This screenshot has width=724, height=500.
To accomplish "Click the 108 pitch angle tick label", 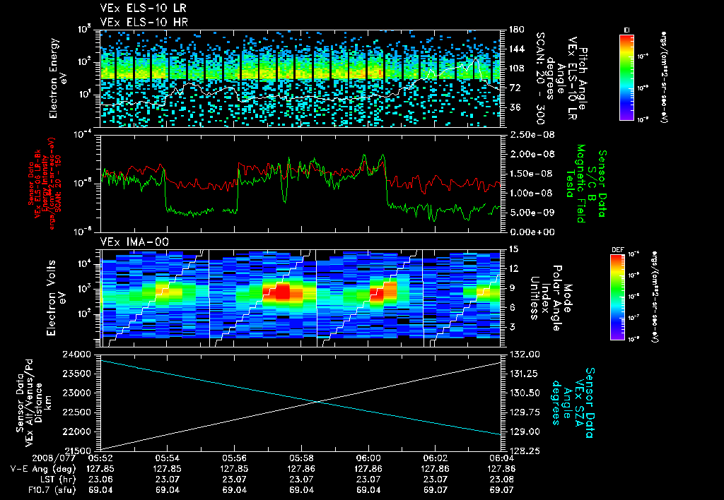I will (516, 69).
